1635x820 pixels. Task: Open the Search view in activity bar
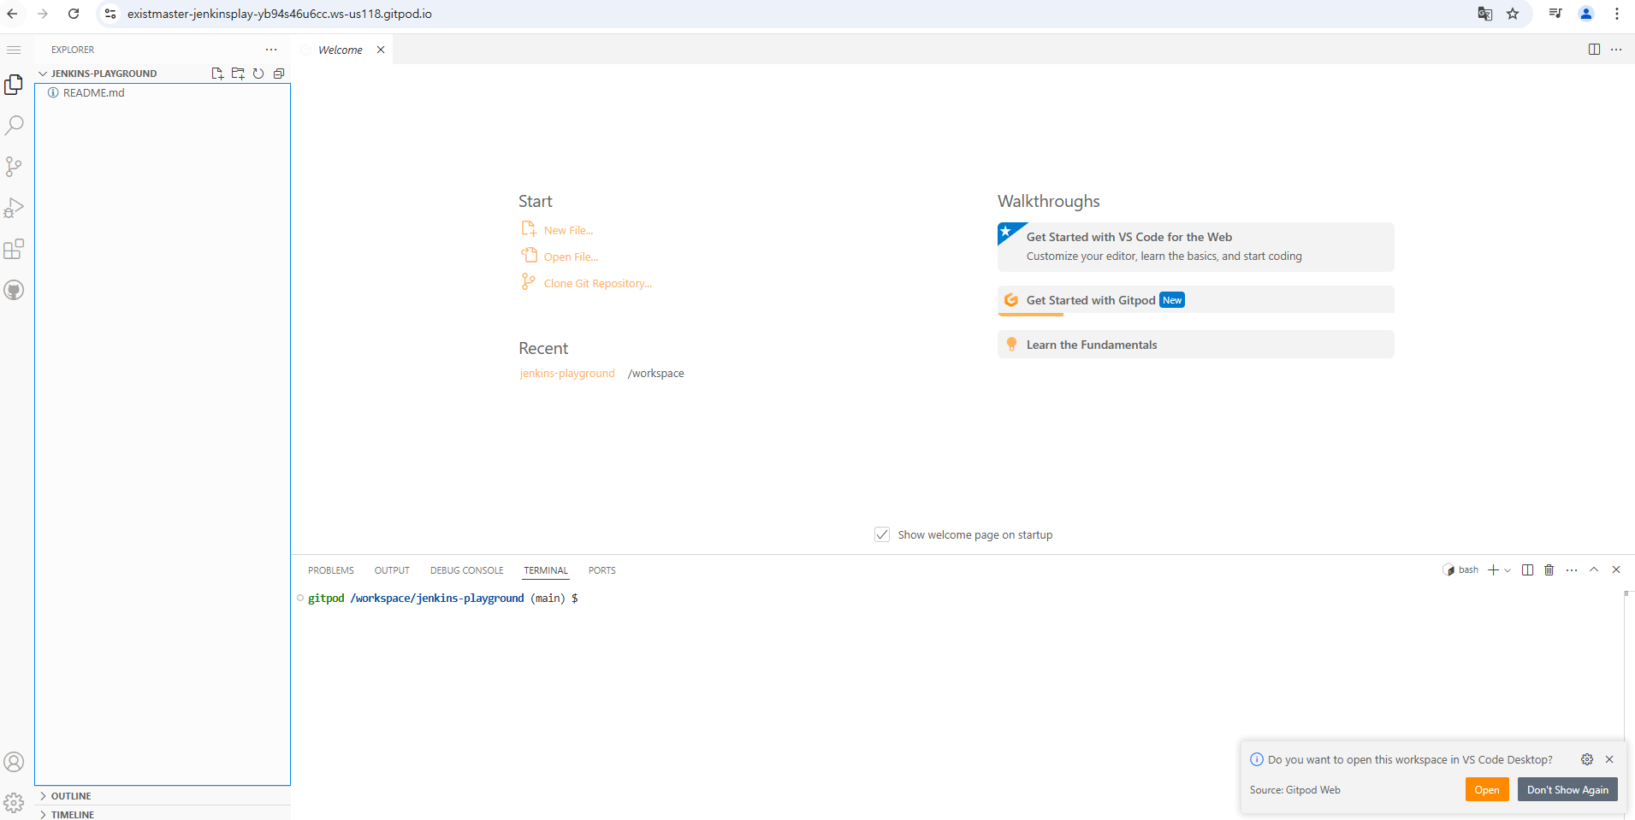(x=14, y=126)
